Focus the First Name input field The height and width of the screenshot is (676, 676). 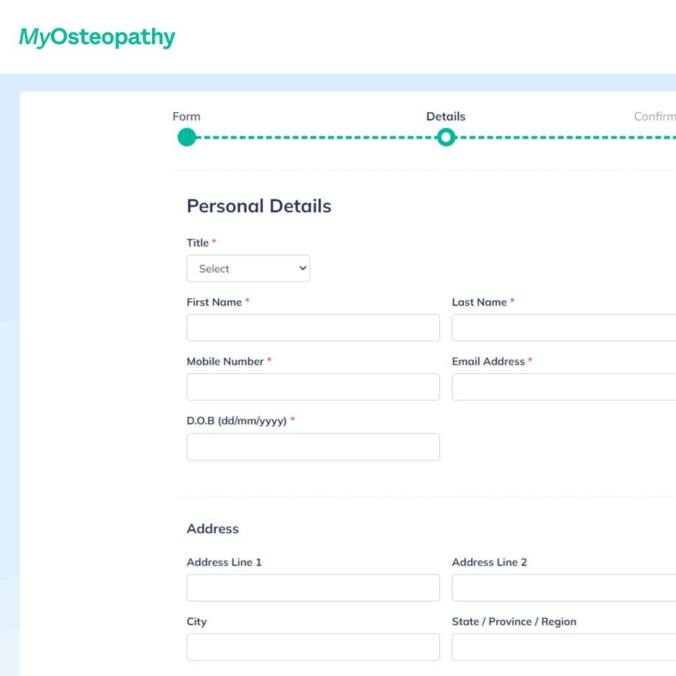[x=313, y=328]
